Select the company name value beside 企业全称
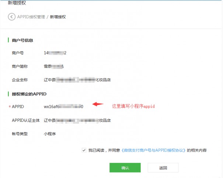223x178 pixels. [77, 80]
